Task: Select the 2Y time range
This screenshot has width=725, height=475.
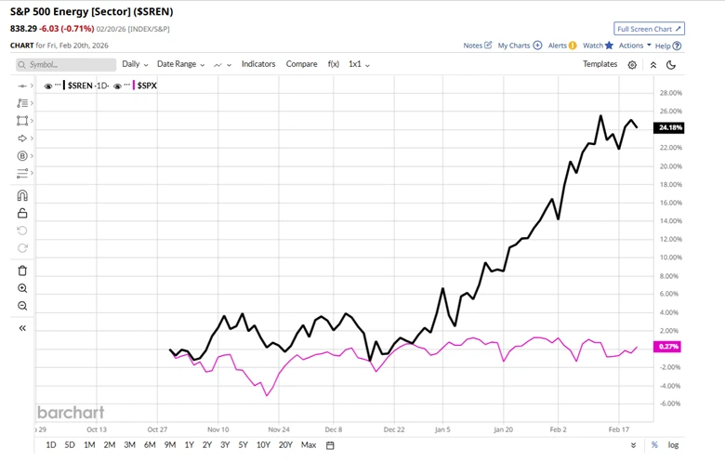Action: point(206,445)
